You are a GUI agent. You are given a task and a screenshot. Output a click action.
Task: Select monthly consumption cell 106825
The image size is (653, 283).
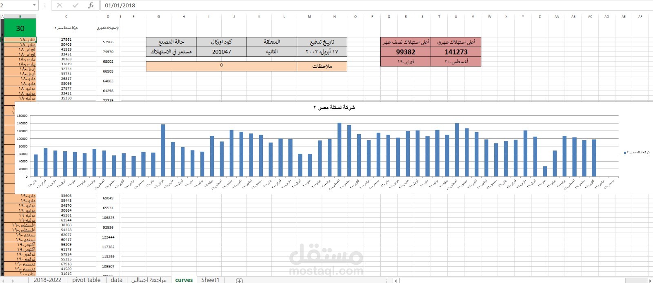coord(108,218)
